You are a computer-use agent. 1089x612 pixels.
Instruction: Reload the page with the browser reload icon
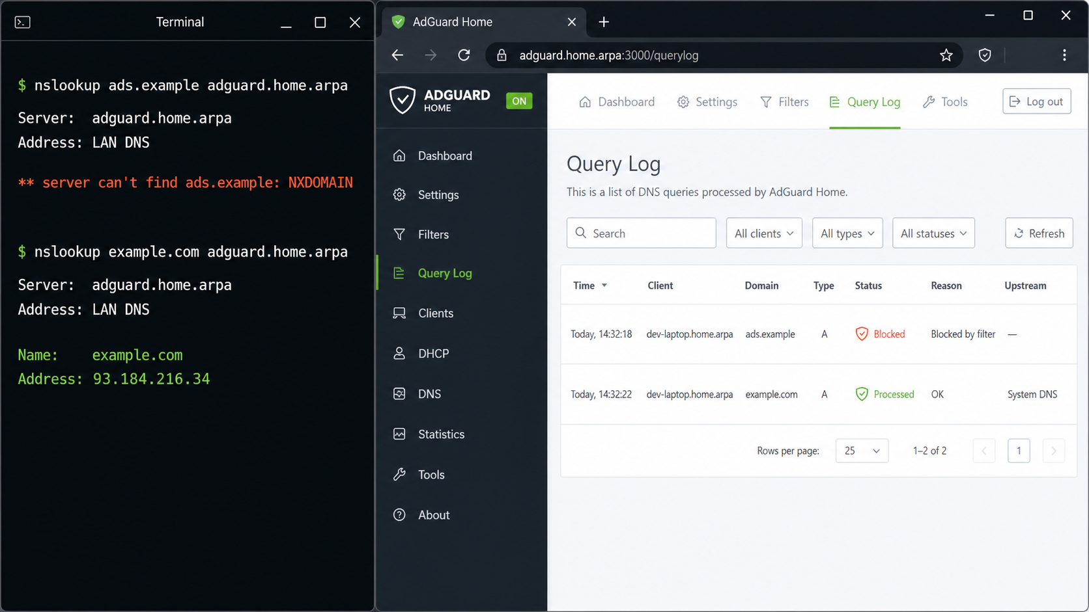click(464, 55)
